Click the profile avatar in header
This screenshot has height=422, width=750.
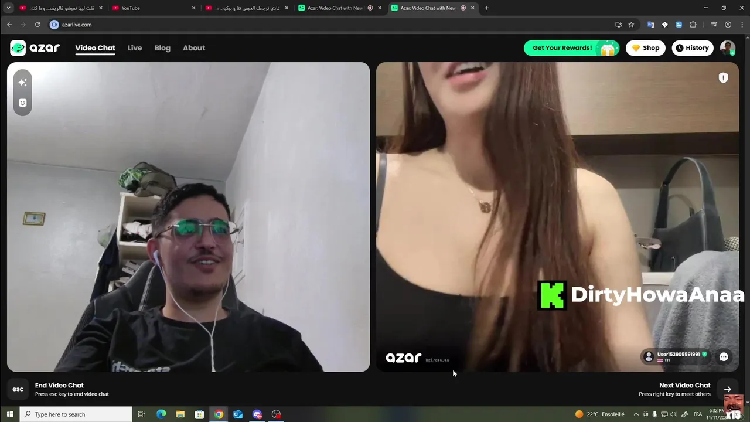728,48
